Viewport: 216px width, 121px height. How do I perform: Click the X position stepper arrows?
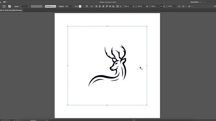123,6
